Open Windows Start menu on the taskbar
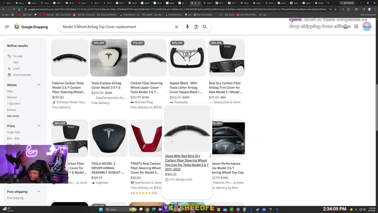This screenshot has width=378, height=213. point(101,209)
